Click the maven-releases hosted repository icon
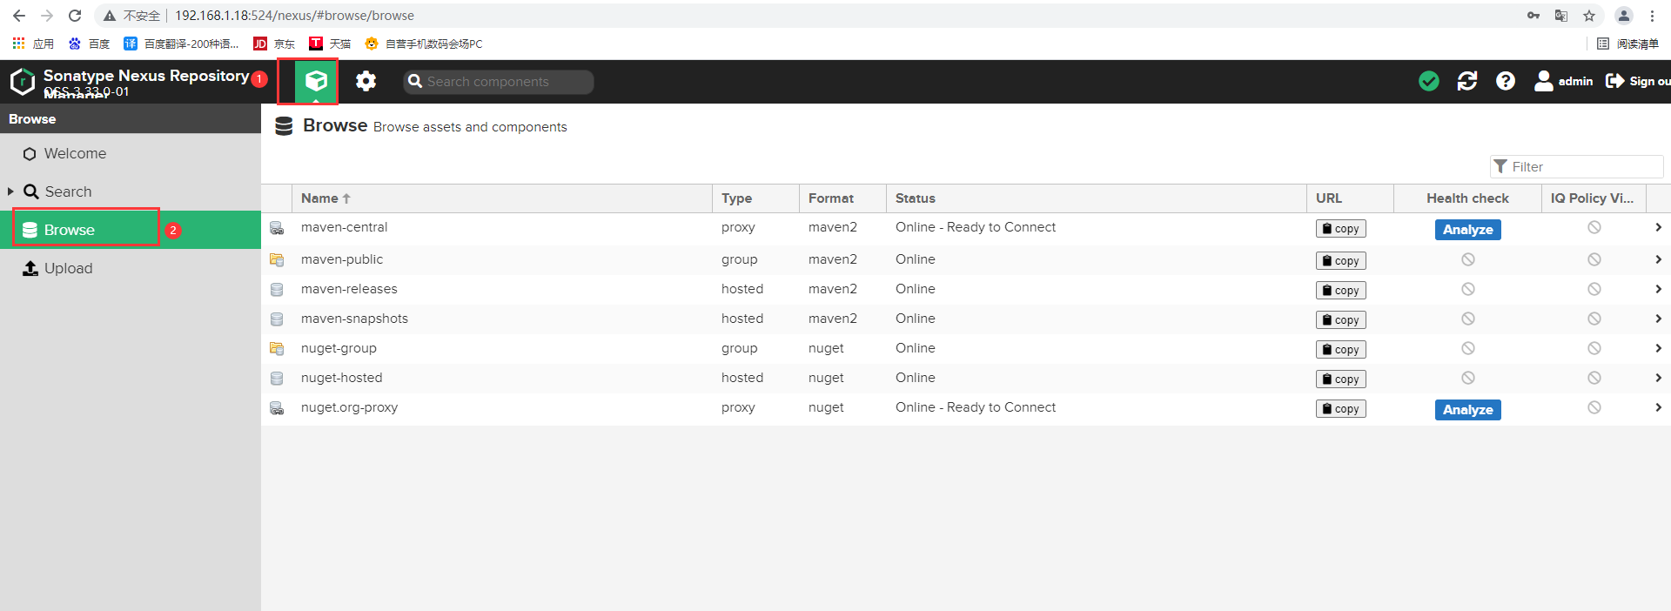Image resolution: width=1671 pixels, height=611 pixels. pyautogui.click(x=277, y=290)
